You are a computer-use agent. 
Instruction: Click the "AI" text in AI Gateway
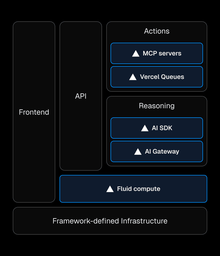tap(148, 151)
